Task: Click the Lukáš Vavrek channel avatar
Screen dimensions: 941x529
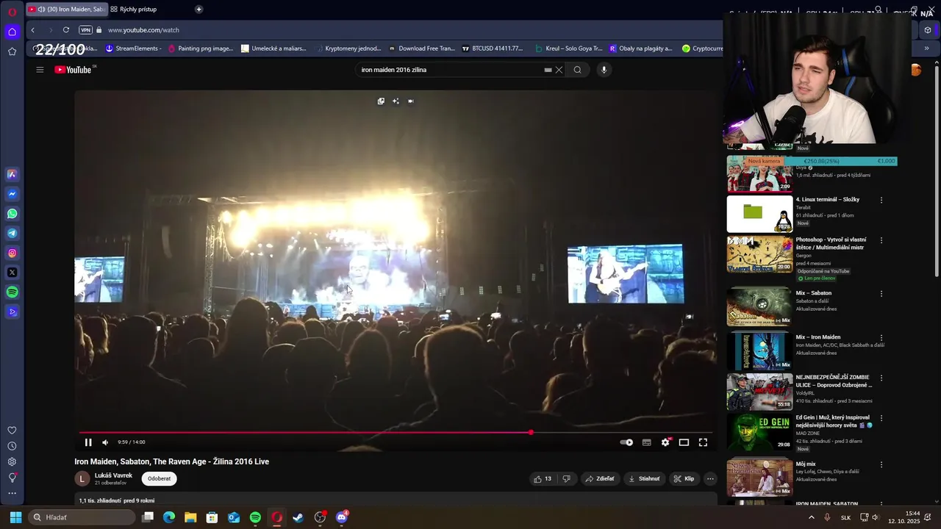Action: 82,478
